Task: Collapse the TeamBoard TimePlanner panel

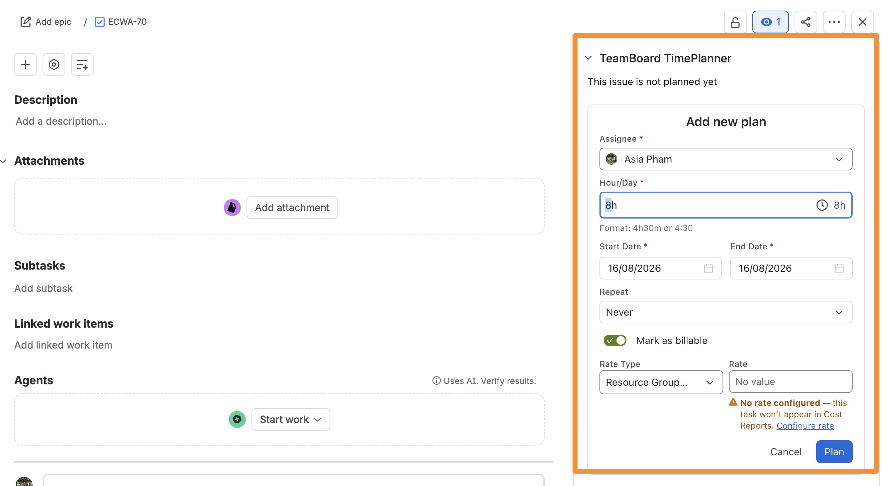Action: click(588, 58)
